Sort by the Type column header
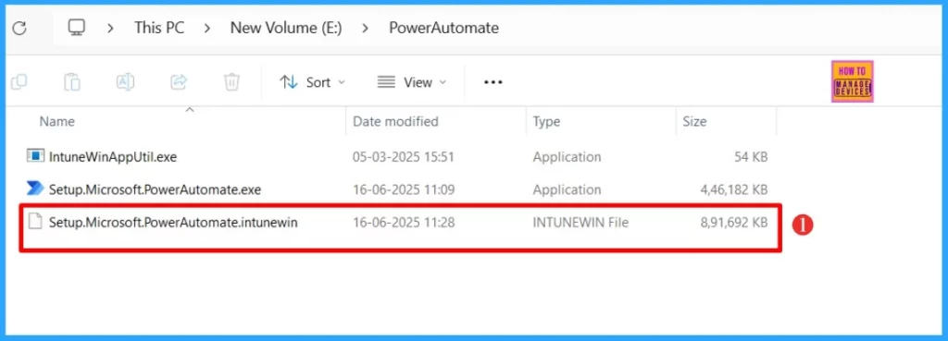Viewport: 948px width, 341px height. 546,121
